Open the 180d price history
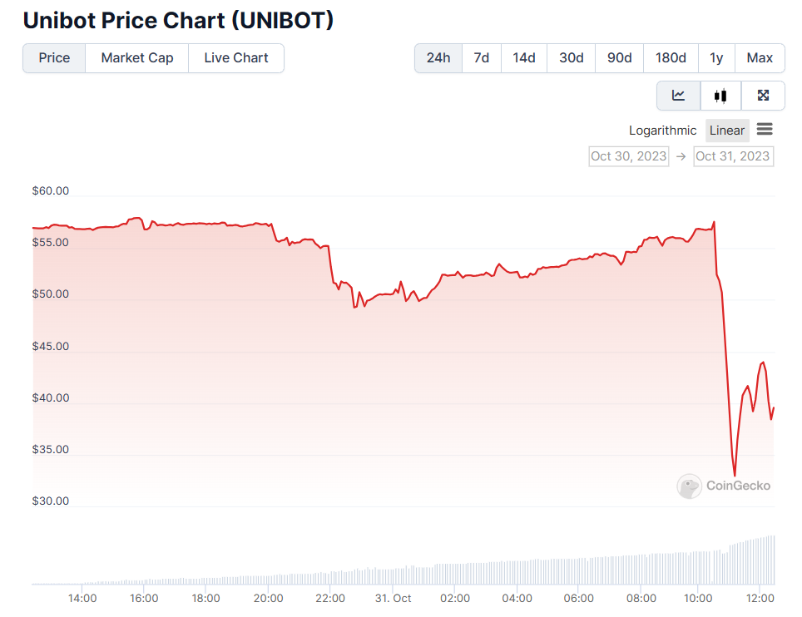Image resolution: width=802 pixels, height=617 pixels. [x=670, y=57]
